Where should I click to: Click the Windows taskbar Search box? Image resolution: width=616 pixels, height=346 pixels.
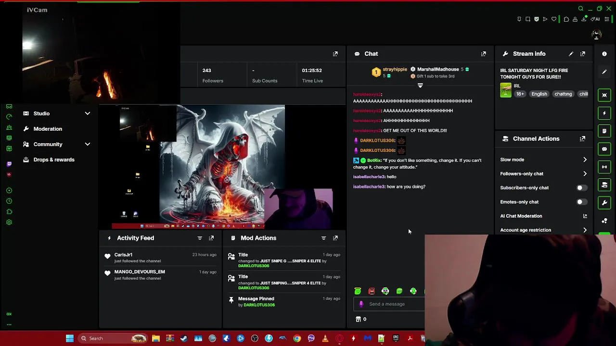(112, 339)
